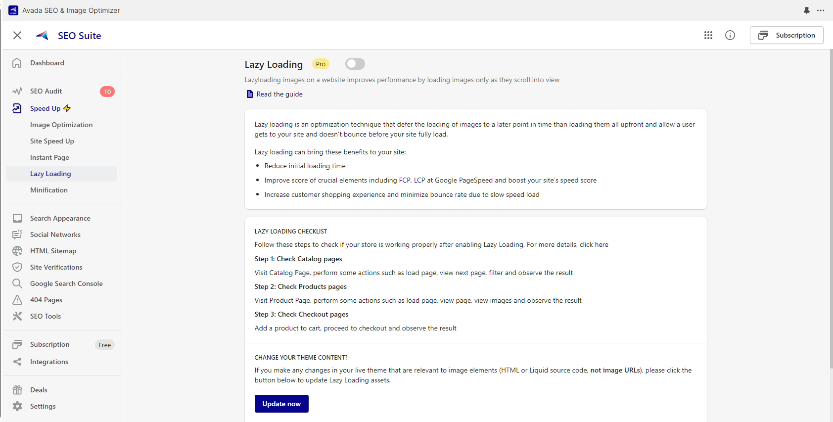Click the Pro badge next to Lazy Loading
Image resolution: width=833 pixels, height=422 pixels.
321,64
